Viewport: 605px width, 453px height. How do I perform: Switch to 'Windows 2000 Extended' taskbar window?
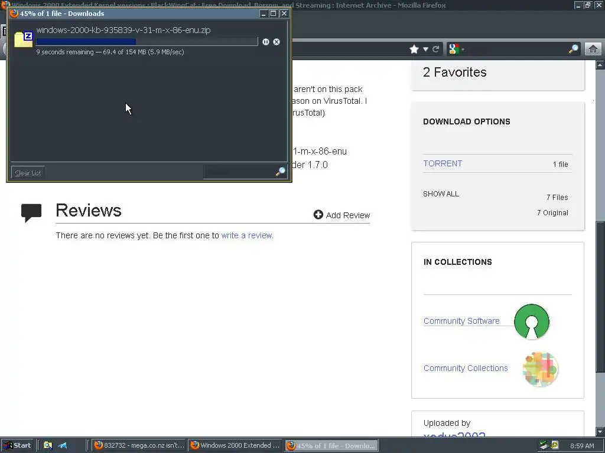click(x=235, y=445)
